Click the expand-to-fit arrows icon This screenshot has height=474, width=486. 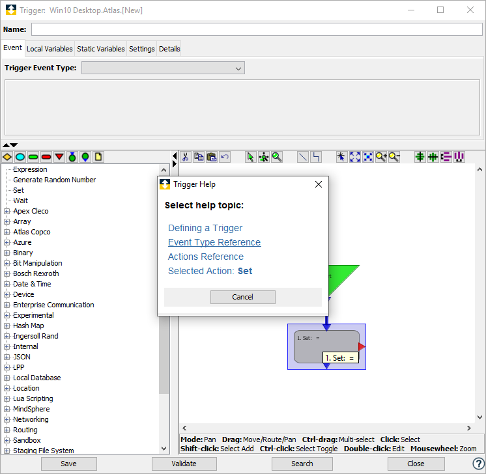coord(355,157)
